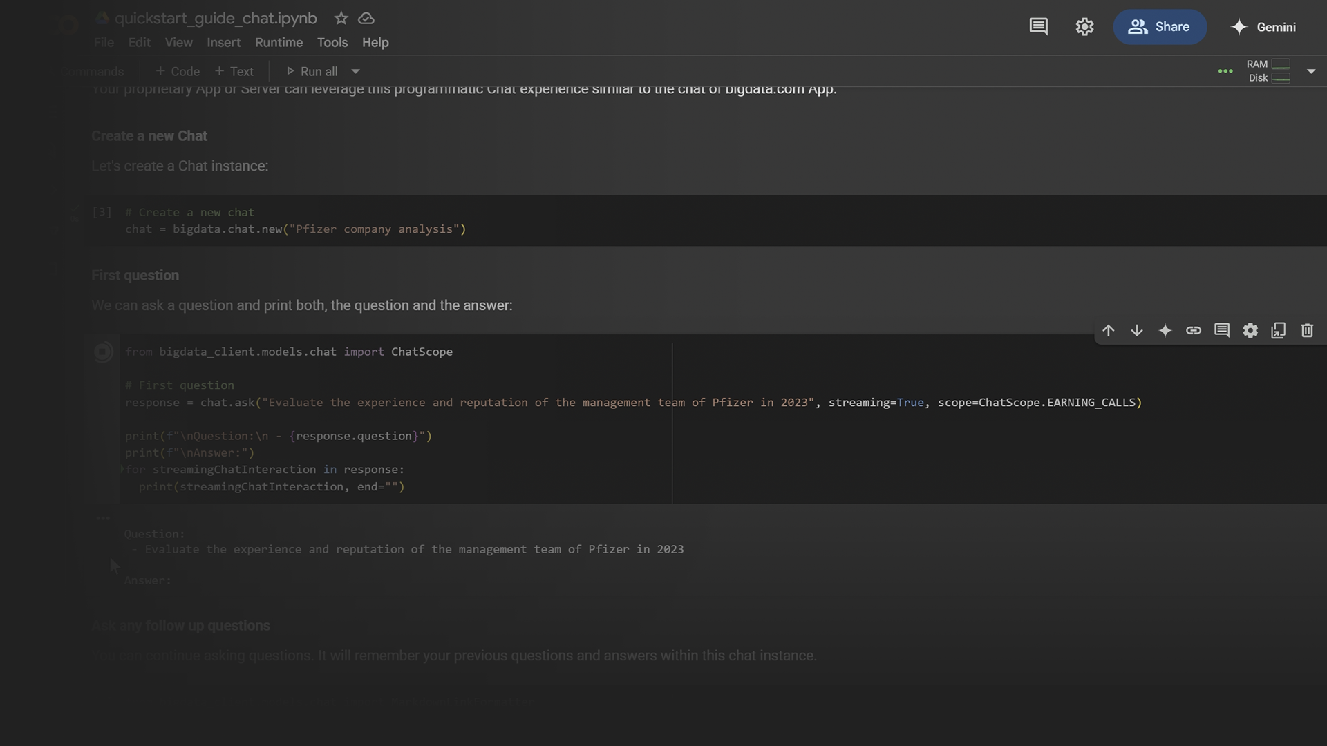
Task: Open the Insert menu
Action: (223, 43)
